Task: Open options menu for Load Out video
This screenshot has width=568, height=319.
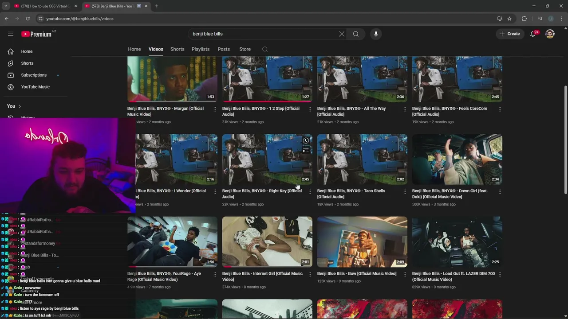Action: (x=500, y=274)
